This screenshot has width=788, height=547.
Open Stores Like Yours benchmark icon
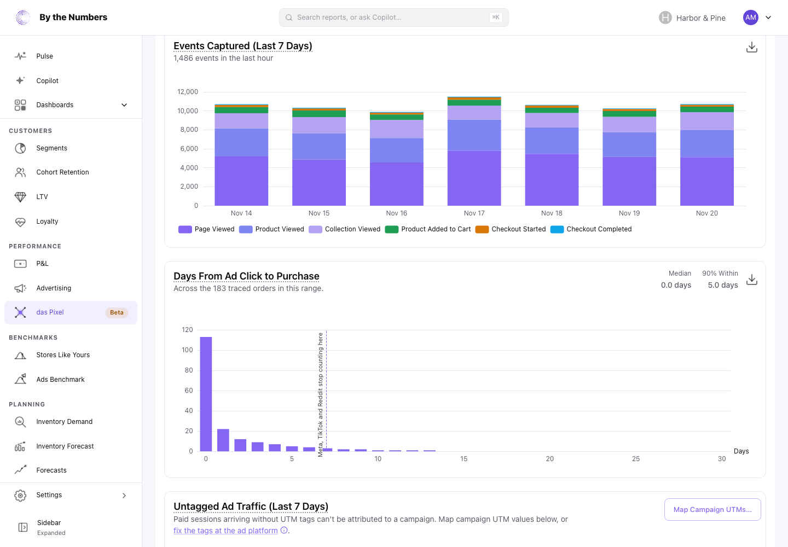click(20, 355)
